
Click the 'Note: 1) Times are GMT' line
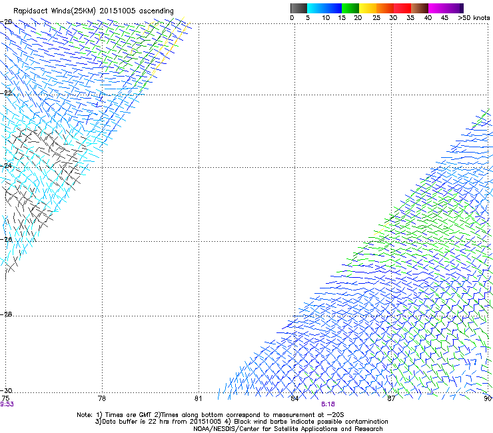pyautogui.click(x=211, y=415)
